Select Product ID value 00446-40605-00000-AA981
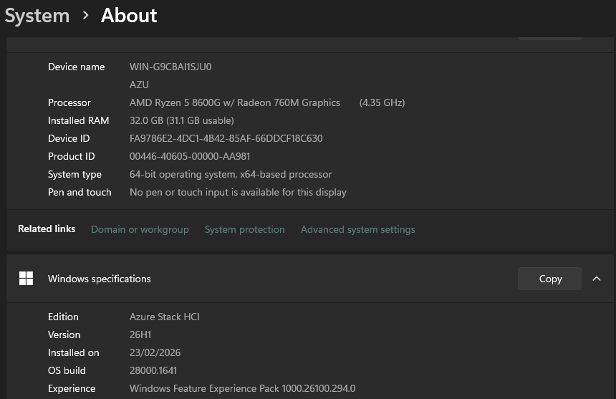Screen dimensions: 616x399 pyautogui.click(x=190, y=156)
